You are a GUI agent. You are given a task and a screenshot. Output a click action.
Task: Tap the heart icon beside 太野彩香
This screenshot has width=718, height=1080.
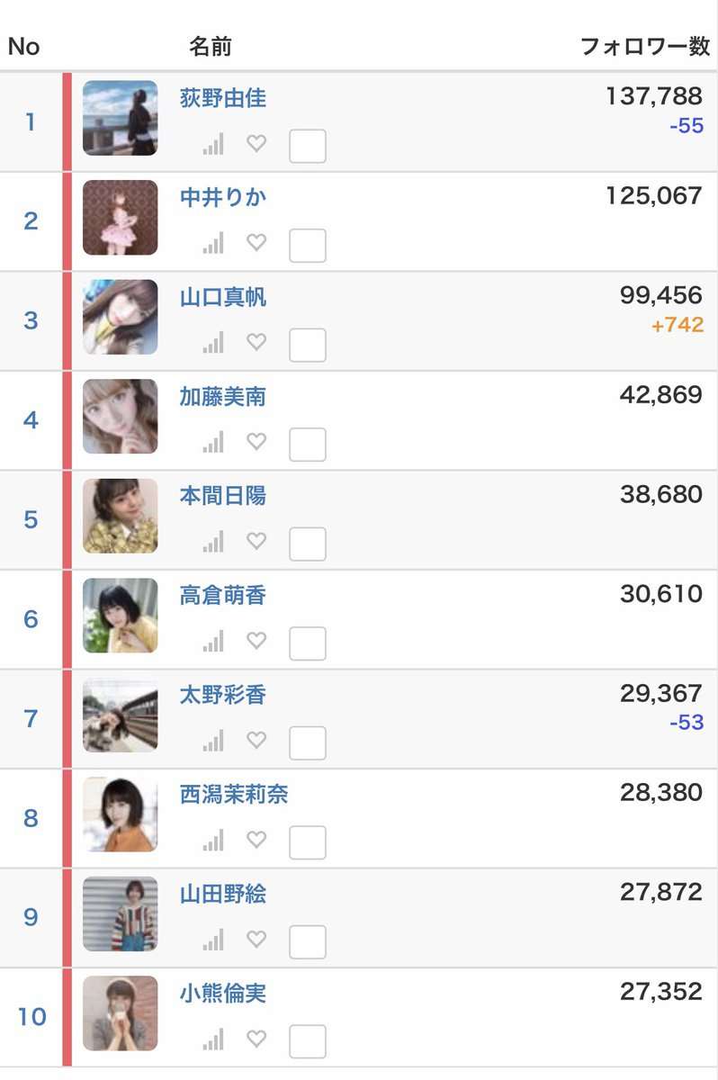[256, 741]
